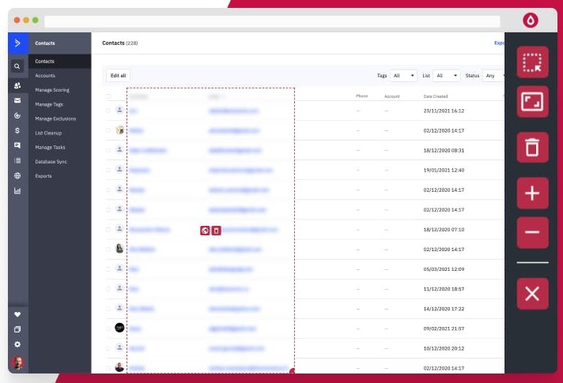Open the Status filter dropdown
This screenshot has width=563, height=383.
pos(493,76)
